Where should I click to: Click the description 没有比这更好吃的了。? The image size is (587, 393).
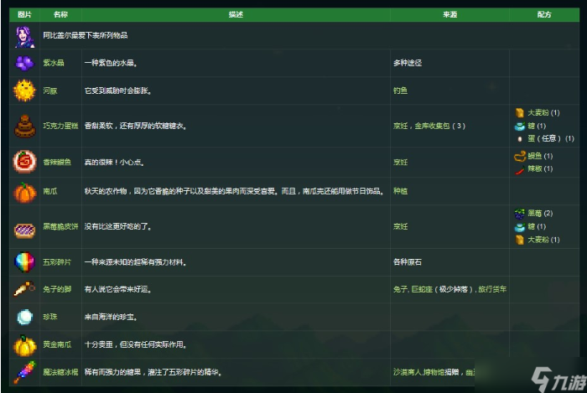coord(118,226)
